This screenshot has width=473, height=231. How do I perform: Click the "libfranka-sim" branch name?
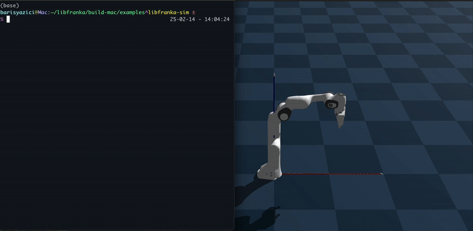click(x=169, y=12)
